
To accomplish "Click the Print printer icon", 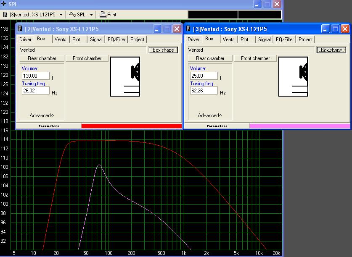I will point(103,15).
